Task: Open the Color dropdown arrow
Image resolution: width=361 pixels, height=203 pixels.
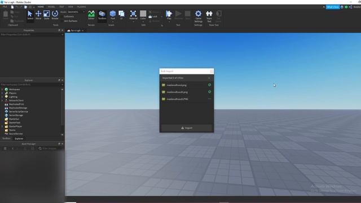Action: tap(143, 22)
